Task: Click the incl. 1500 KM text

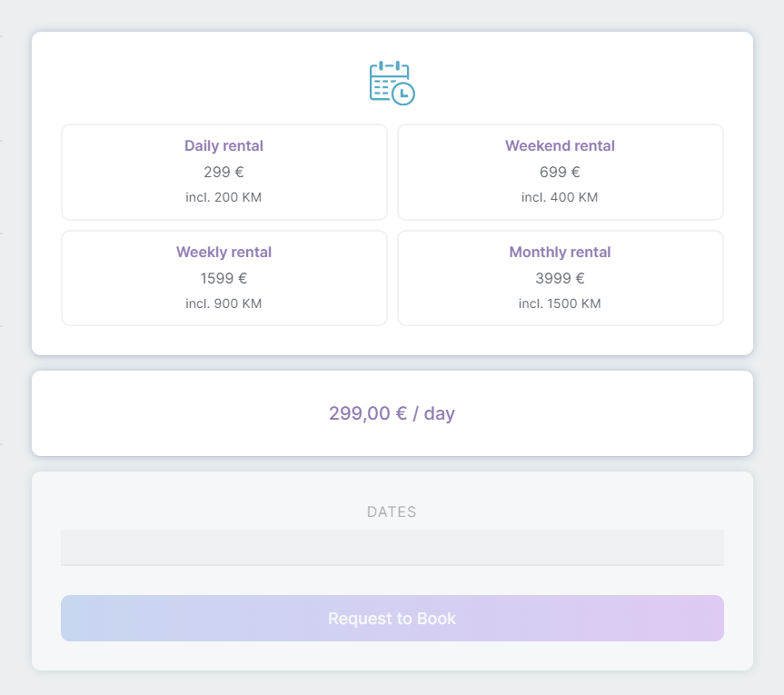Action: coord(560,303)
